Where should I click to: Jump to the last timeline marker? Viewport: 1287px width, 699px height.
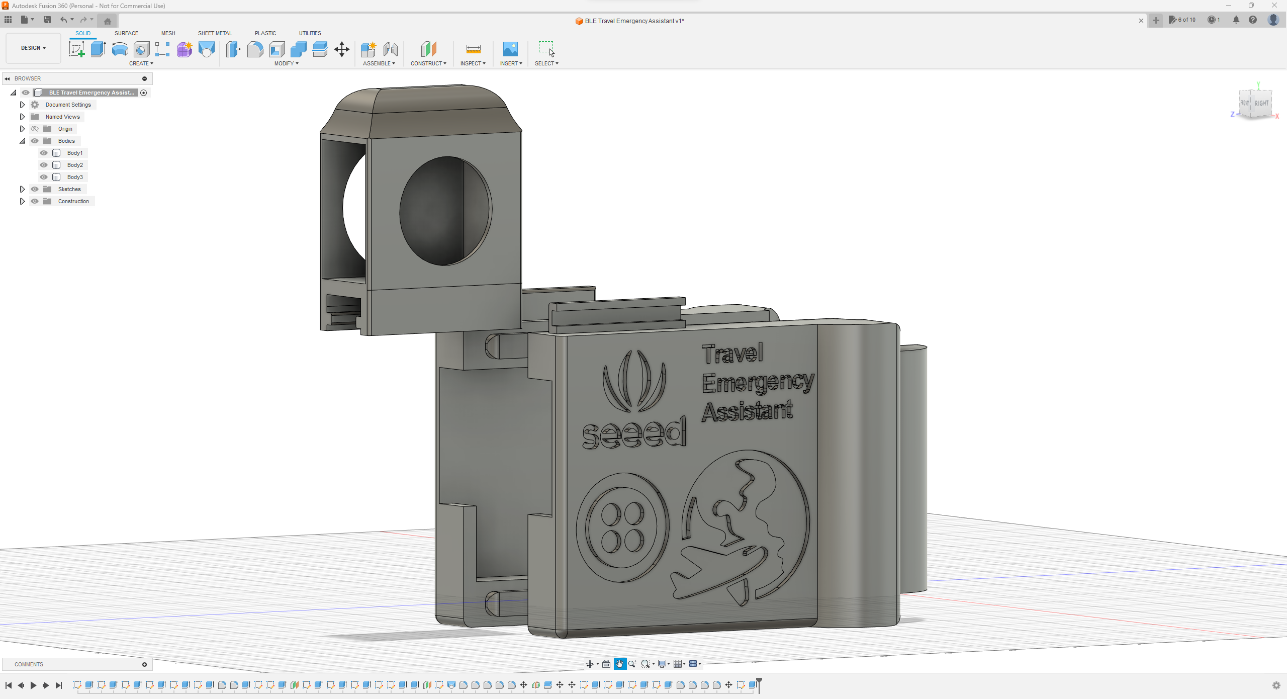point(59,685)
